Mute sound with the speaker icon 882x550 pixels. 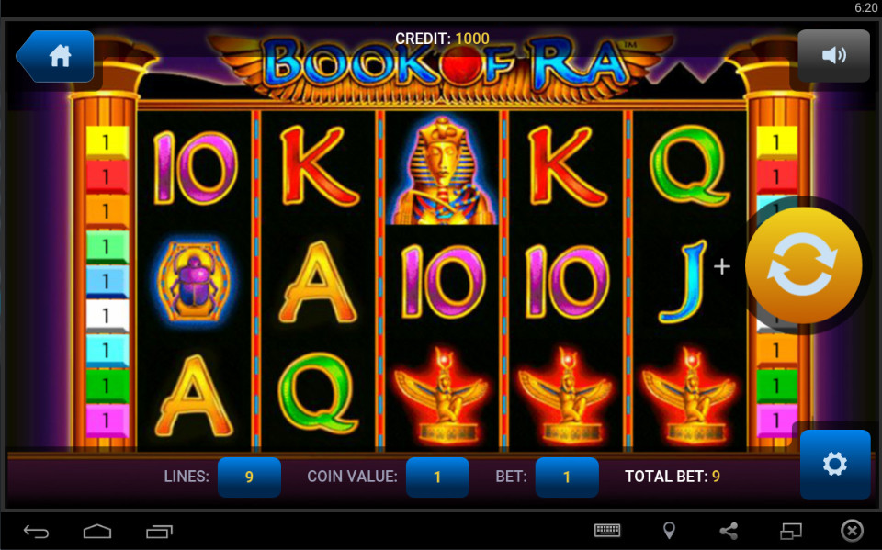833,55
